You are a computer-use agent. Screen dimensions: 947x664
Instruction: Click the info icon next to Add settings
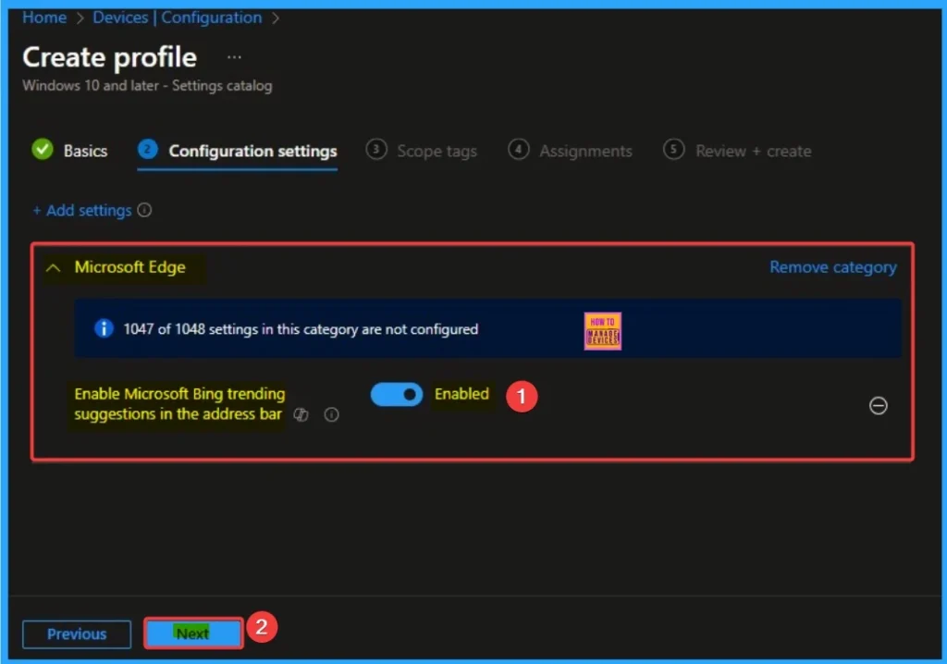[144, 210]
